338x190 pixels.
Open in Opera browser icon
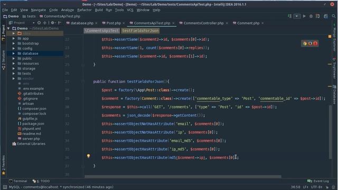point(315,43)
